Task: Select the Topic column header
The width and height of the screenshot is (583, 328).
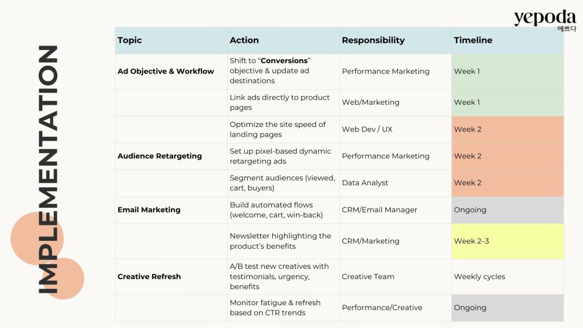Action: 130,40
